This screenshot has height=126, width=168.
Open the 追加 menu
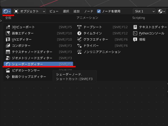point(76,11)
